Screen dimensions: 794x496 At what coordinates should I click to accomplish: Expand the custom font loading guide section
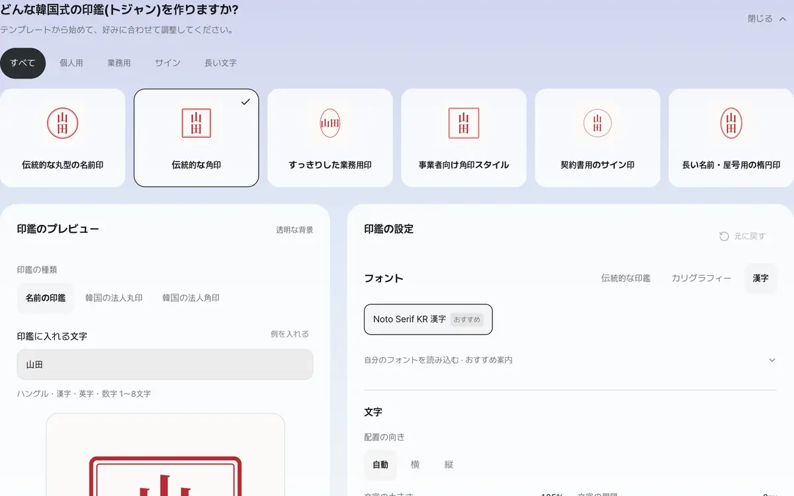click(x=570, y=360)
